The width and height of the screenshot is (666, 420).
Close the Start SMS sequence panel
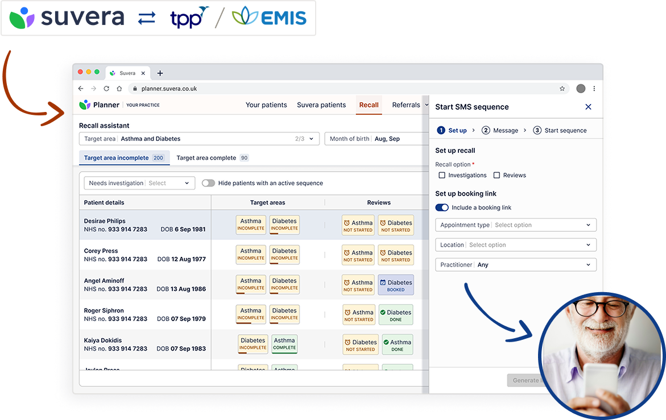pyautogui.click(x=588, y=107)
